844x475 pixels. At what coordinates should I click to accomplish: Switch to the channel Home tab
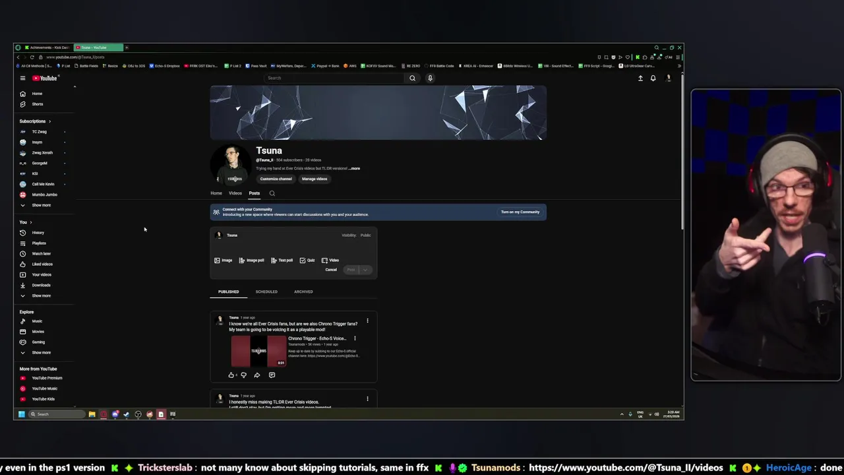[x=216, y=193]
